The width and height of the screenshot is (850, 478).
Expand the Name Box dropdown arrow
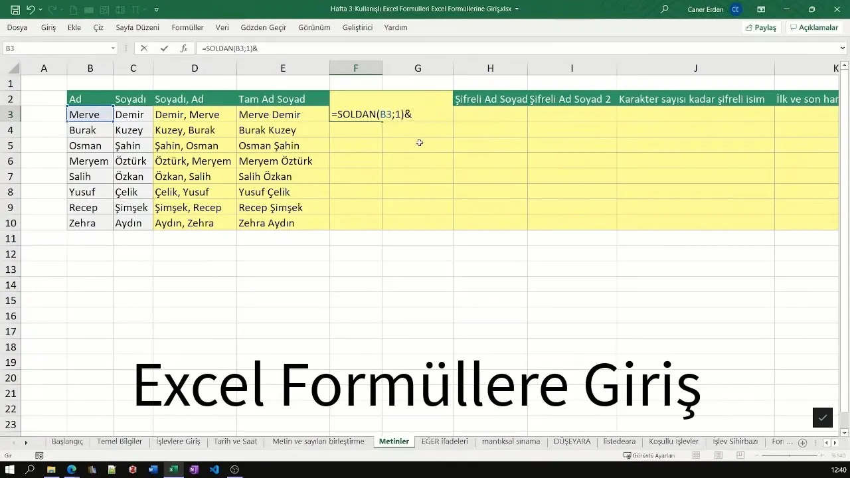(x=113, y=48)
